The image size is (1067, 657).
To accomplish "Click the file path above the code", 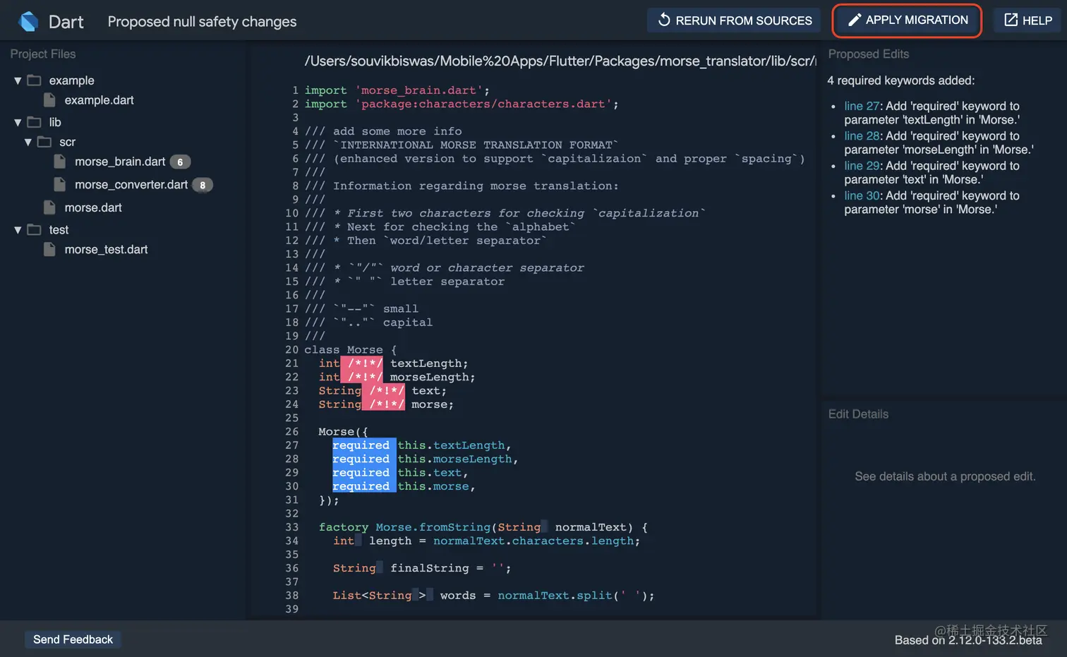I will click(x=560, y=61).
